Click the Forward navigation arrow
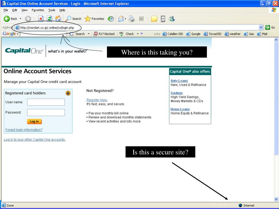 (x=28, y=19)
